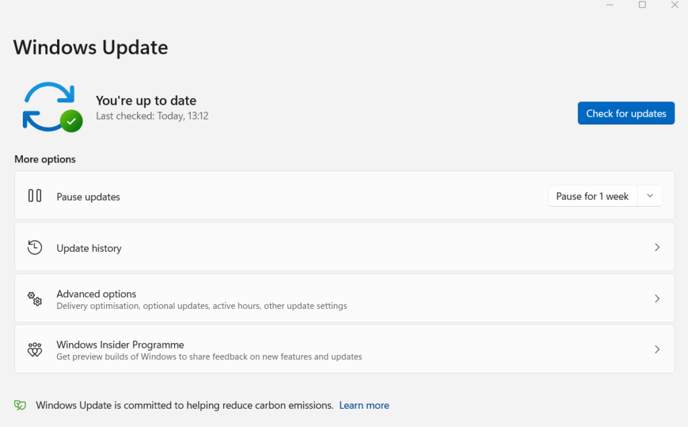688x427 pixels.
Task: Click the Windows Insider Programme hearts icon
Action: (35, 350)
